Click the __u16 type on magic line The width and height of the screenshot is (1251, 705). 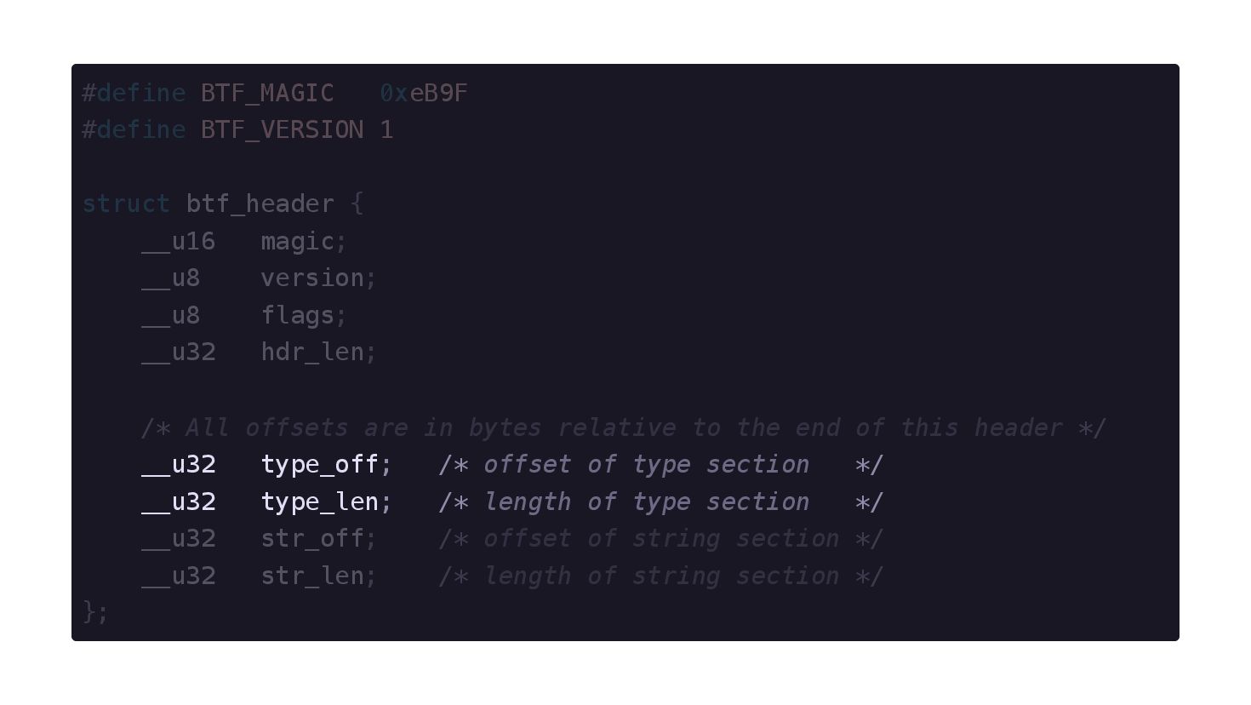(x=179, y=242)
